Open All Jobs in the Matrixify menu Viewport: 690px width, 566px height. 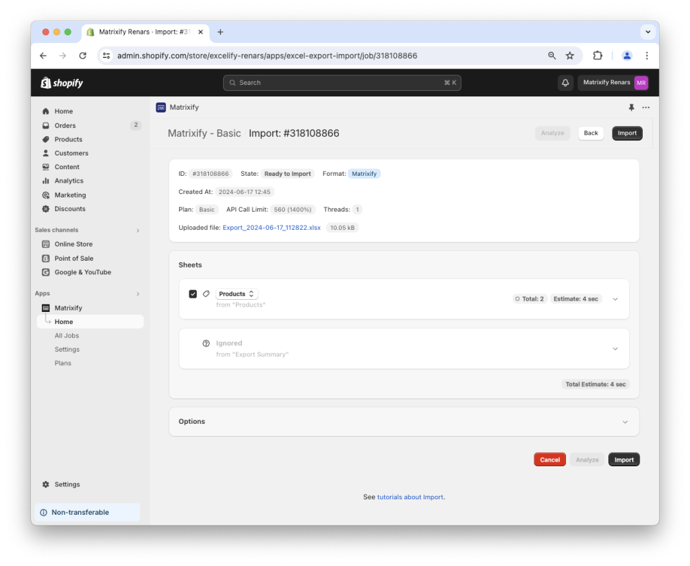point(67,335)
